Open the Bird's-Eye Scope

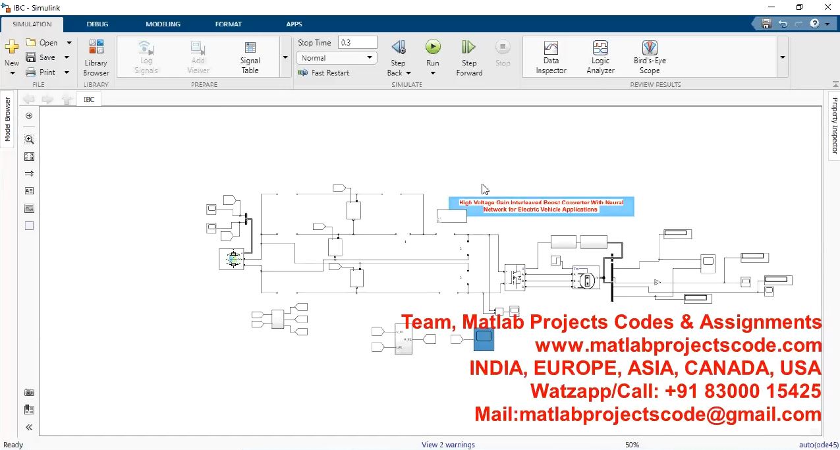pos(650,58)
